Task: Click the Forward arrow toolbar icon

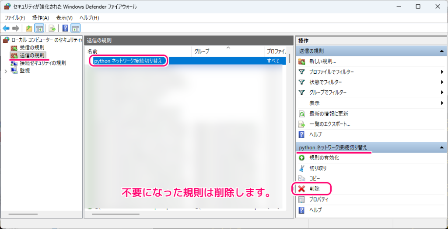Action: coord(16,28)
